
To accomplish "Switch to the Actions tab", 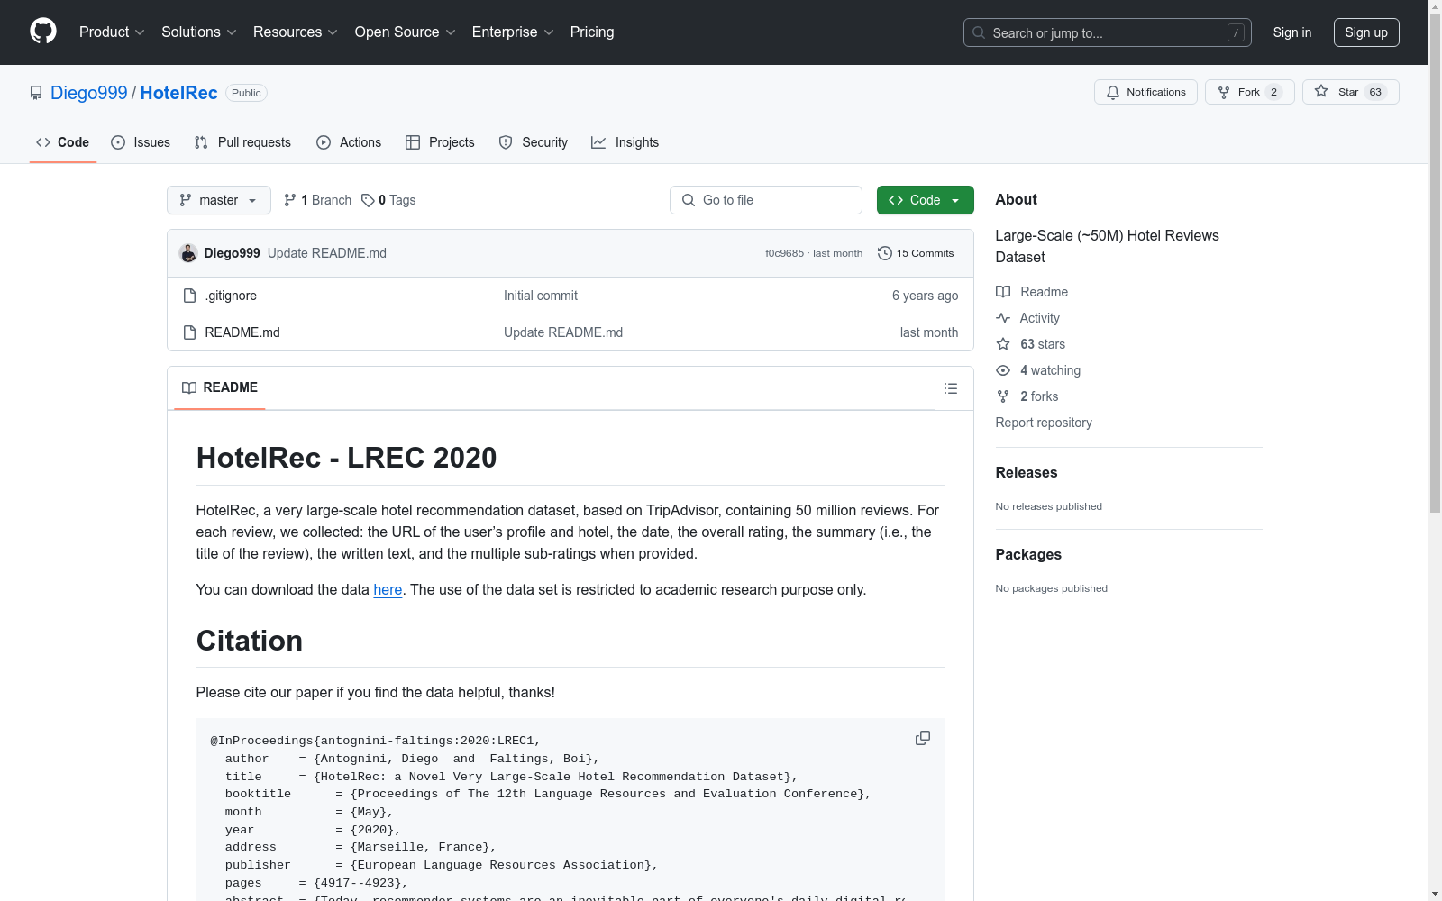I will coord(349,142).
